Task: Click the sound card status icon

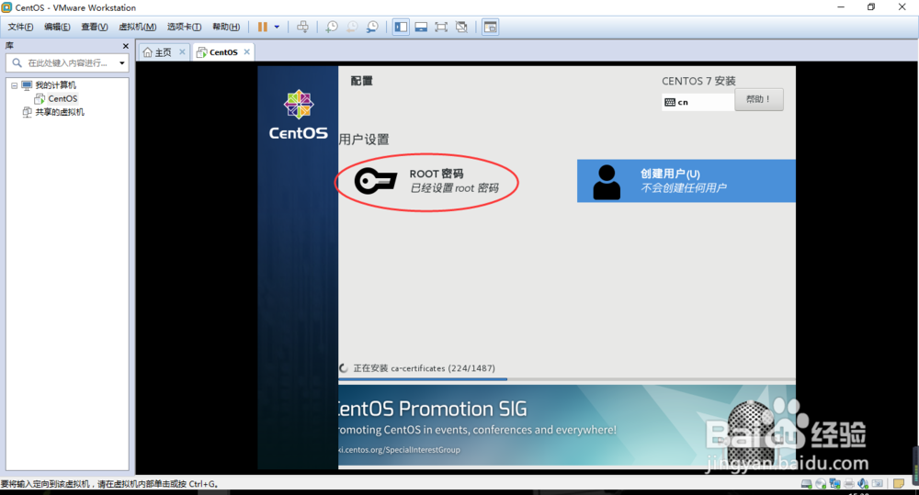Action: point(863,484)
